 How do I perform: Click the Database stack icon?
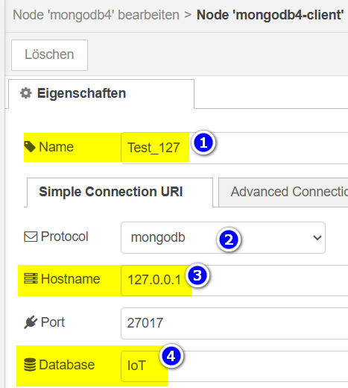pyautogui.click(x=30, y=365)
